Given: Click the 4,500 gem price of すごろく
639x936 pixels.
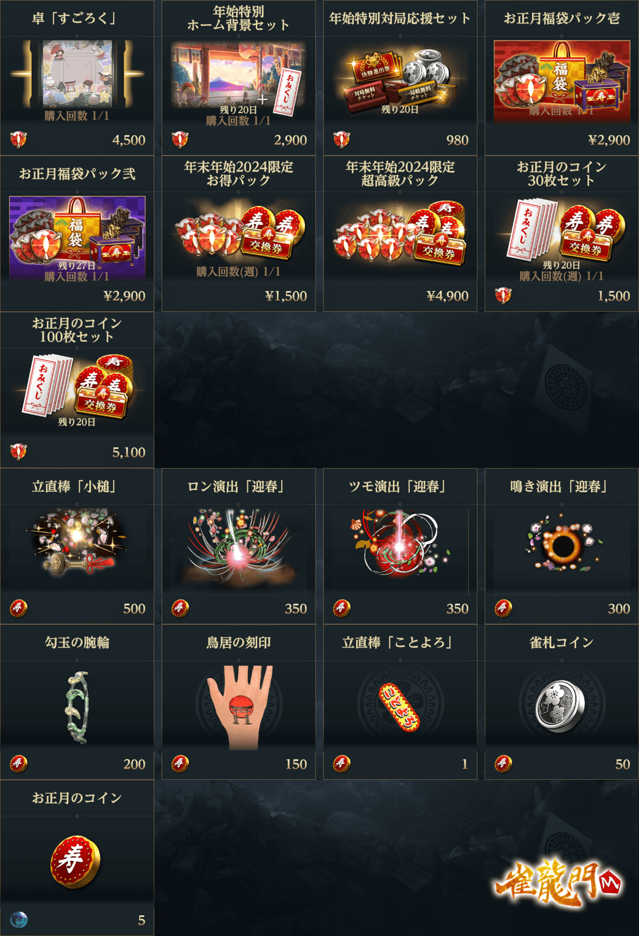Looking at the screenshot, I should [x=129, y=140].
